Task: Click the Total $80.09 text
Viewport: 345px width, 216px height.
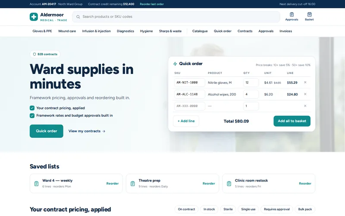Action: pyautogui.click(x=236, y=121)
